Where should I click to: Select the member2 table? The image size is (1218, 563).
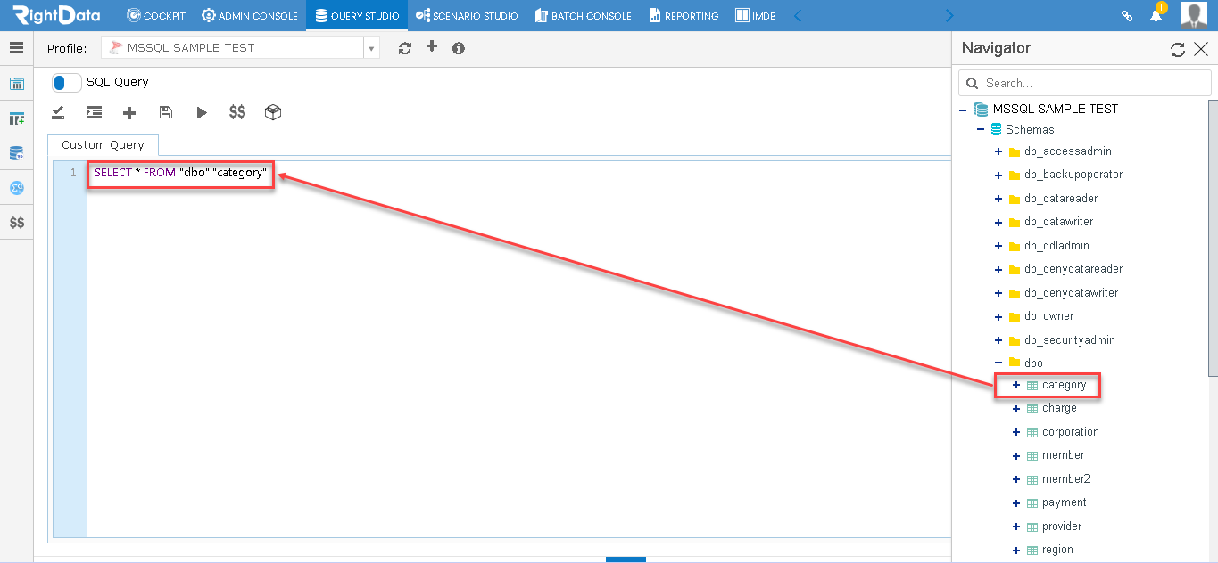tap(1065, 479)
